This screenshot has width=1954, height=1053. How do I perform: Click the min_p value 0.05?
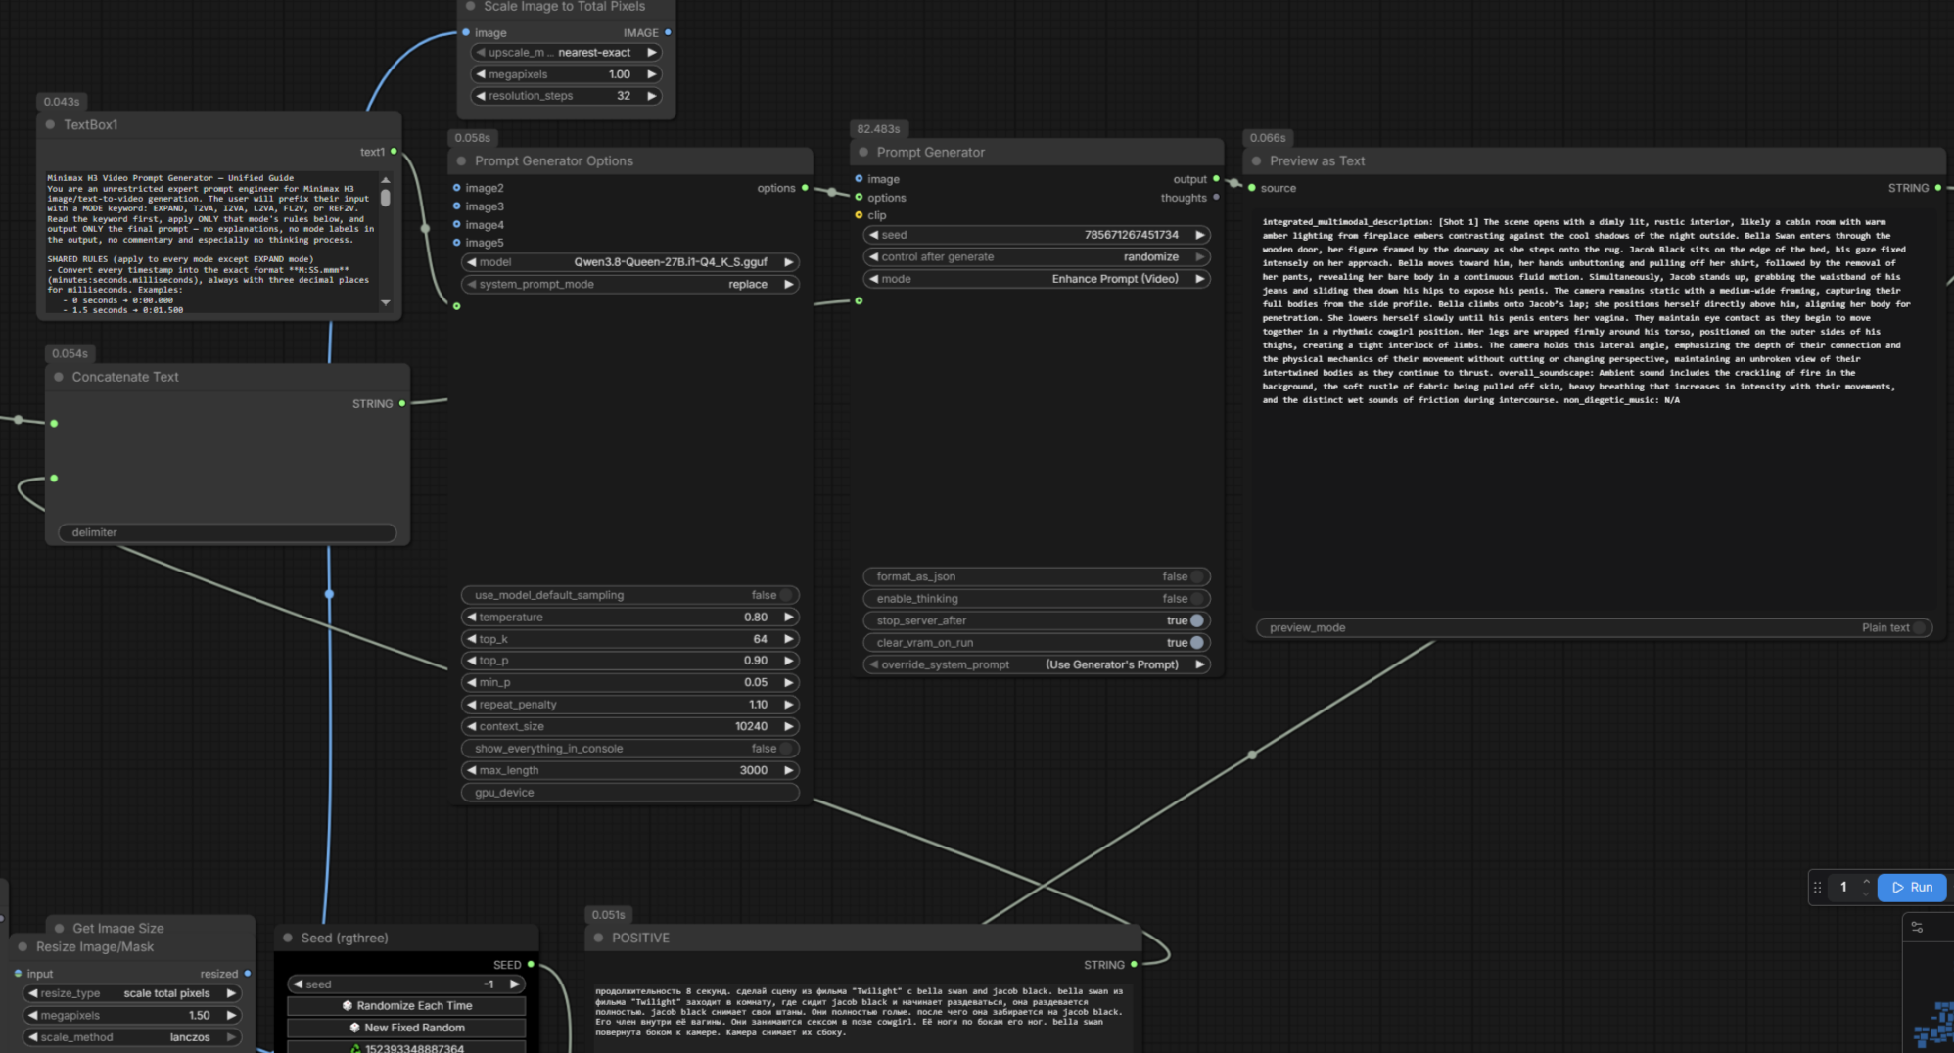pyautogui.click(x=755, y=683)
